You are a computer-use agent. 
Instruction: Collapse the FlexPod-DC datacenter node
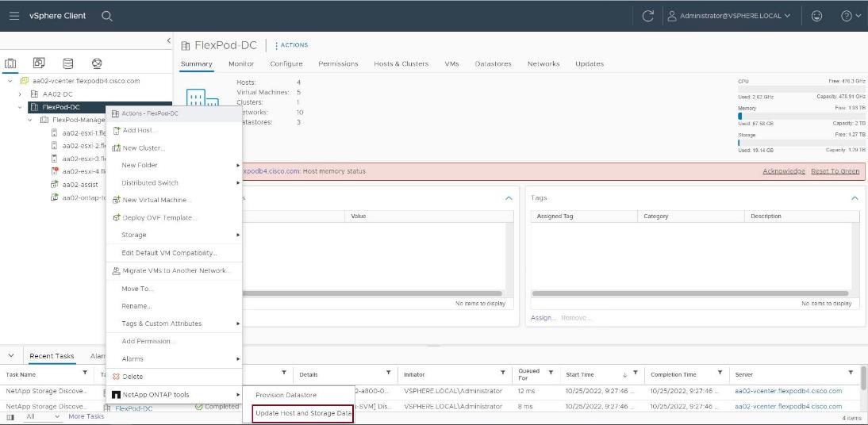(x=20, y=107)
